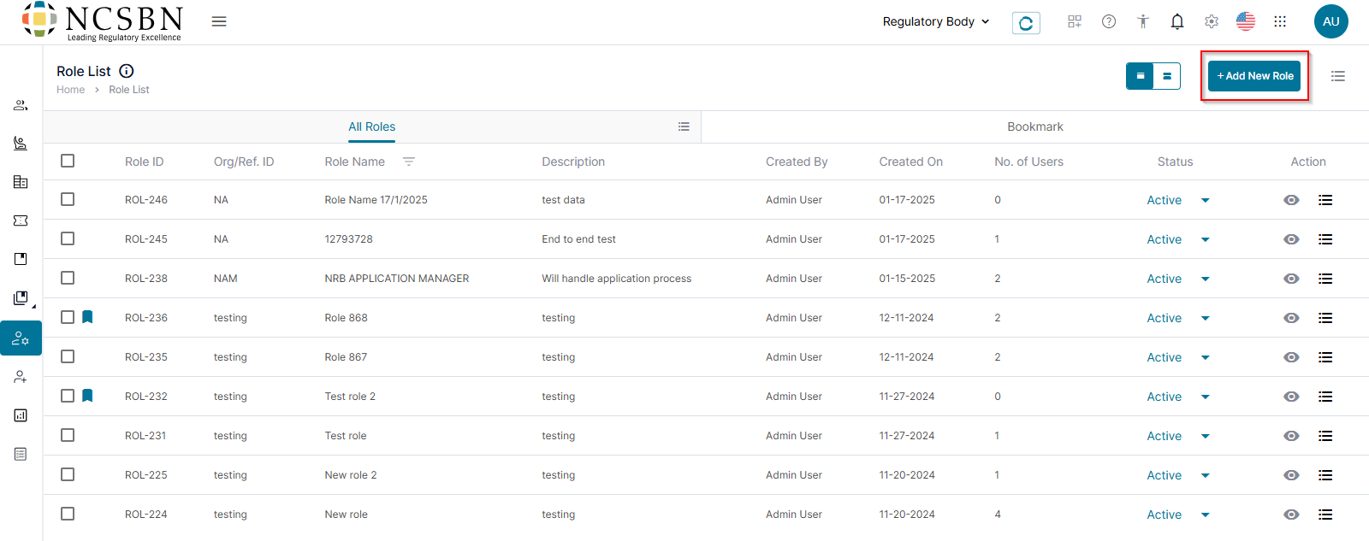This screenshot has height=541, width=1369.
Task: View details of ROL-235 via eye icon
Action: click(1292, 357)
